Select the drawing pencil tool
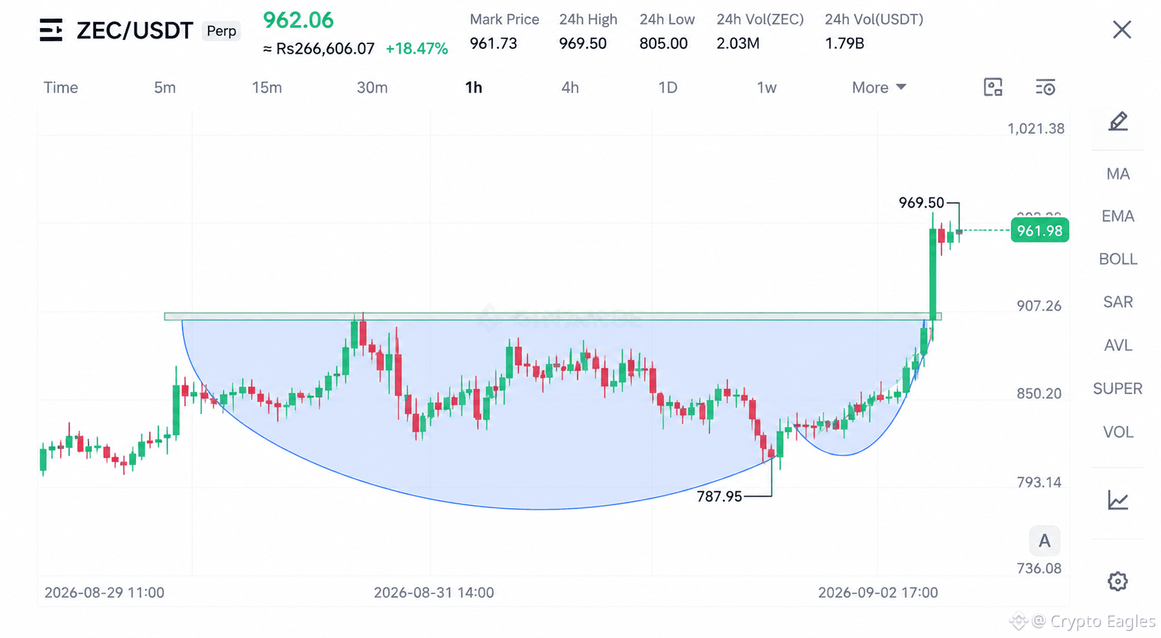The height and width of the screenshot is (638, 1161). 1118,122
